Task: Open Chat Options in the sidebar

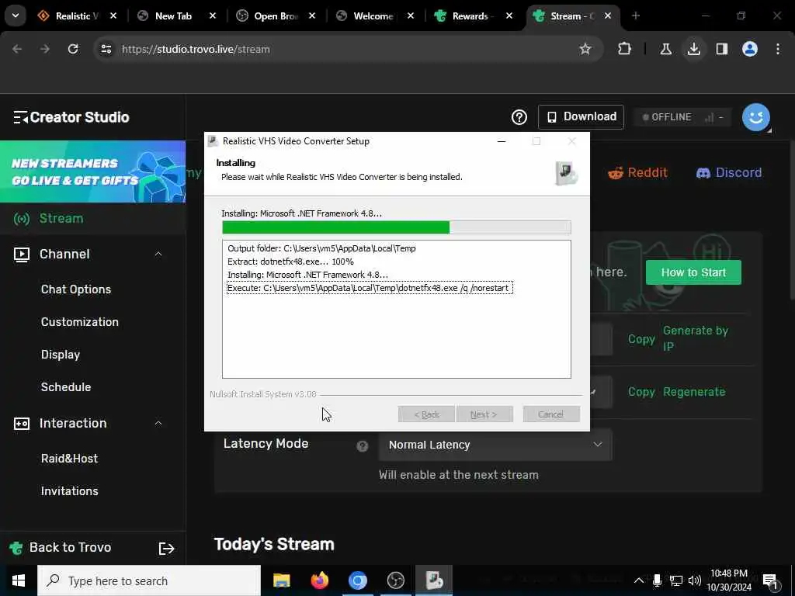Action: (76, 289)
